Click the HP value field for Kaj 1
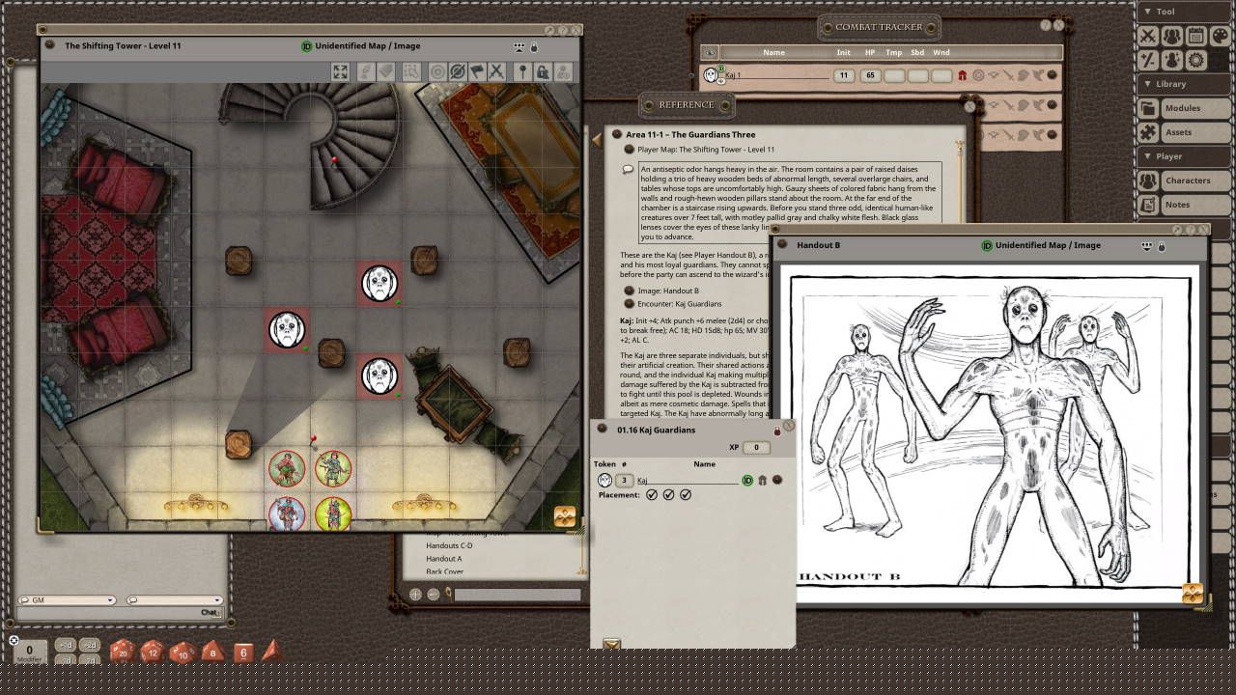1236x695 pixels. [870, 75]
